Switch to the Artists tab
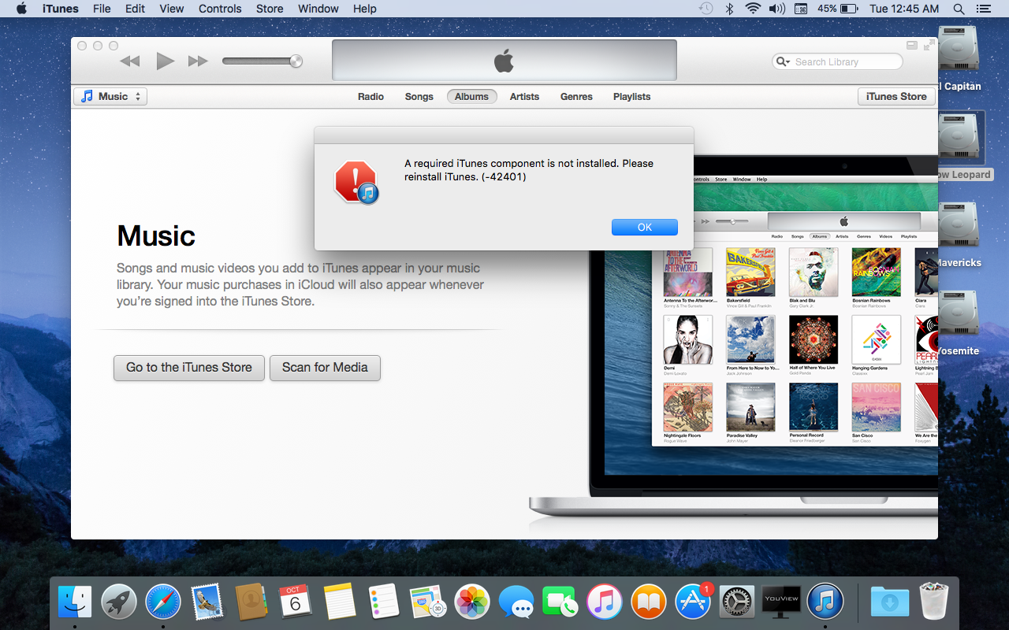The image size is (1009, 630). tap(524, 97)
